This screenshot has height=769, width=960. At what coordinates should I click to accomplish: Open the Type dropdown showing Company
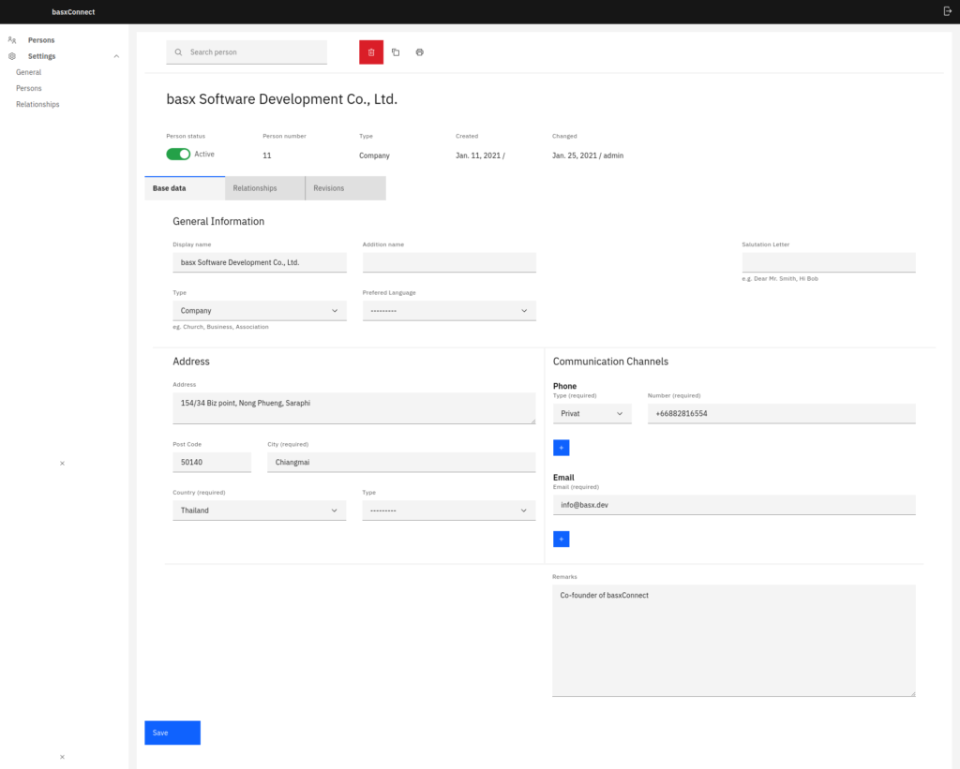260,311
